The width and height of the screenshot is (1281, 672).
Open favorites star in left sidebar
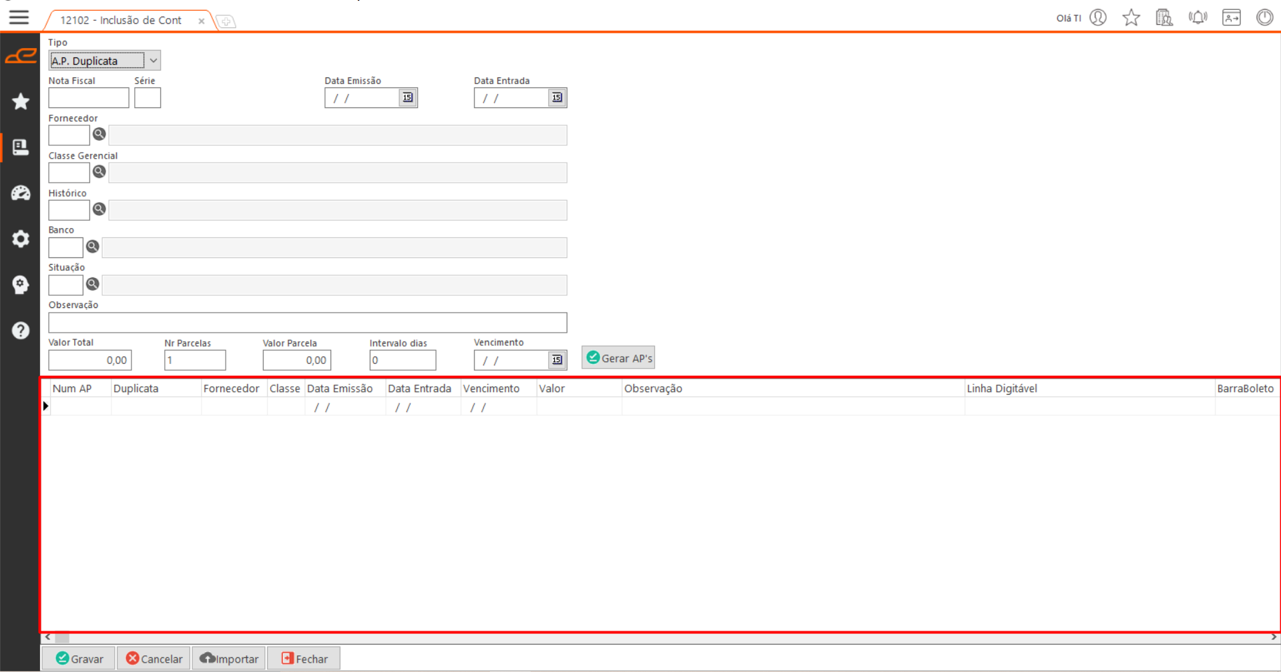coord(21,101)
